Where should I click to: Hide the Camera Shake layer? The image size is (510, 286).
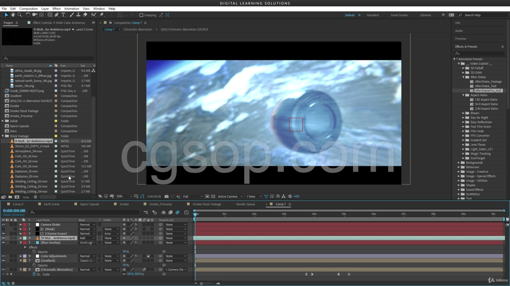(x=3, y=224)
